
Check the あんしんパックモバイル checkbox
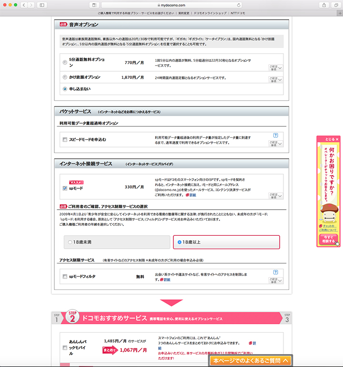click(x=65, y=348)
